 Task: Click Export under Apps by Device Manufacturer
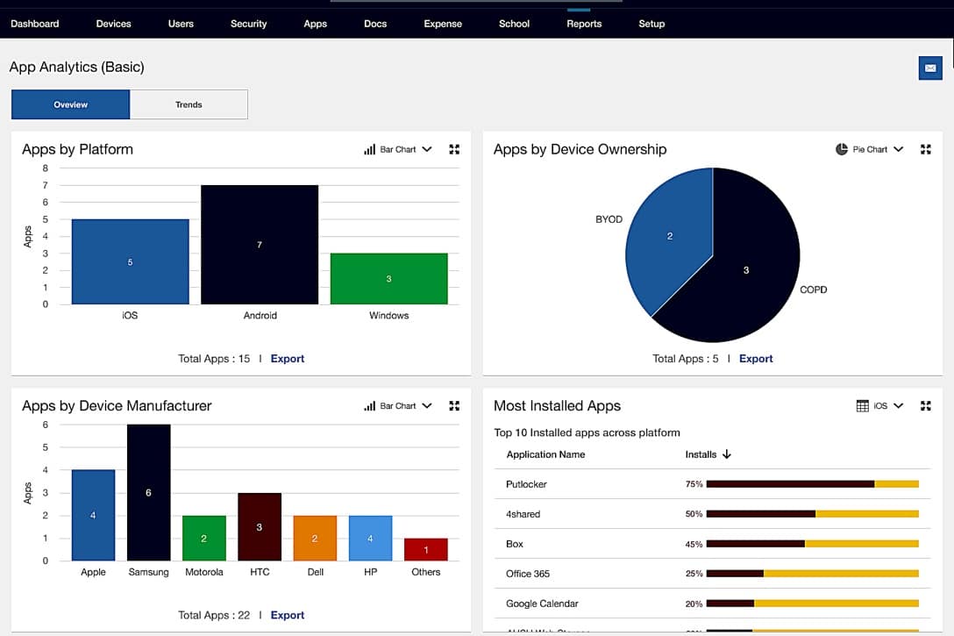[x=288, y=614]
